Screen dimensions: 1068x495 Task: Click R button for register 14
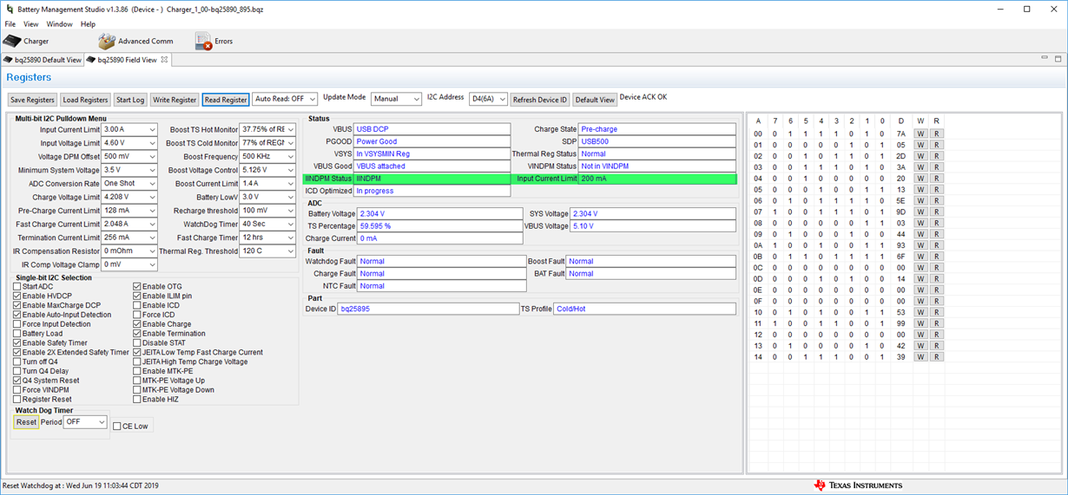tap(936, 357)
